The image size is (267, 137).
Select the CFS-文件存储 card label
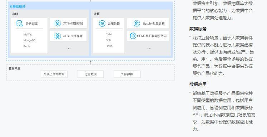73,36
